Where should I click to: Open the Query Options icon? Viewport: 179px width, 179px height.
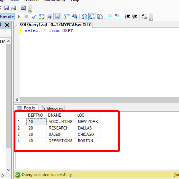(50, 17)
